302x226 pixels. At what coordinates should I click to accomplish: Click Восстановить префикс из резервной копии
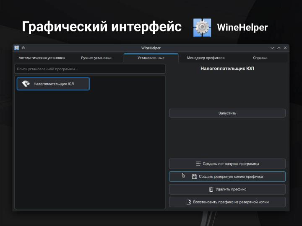coord(227,202)
